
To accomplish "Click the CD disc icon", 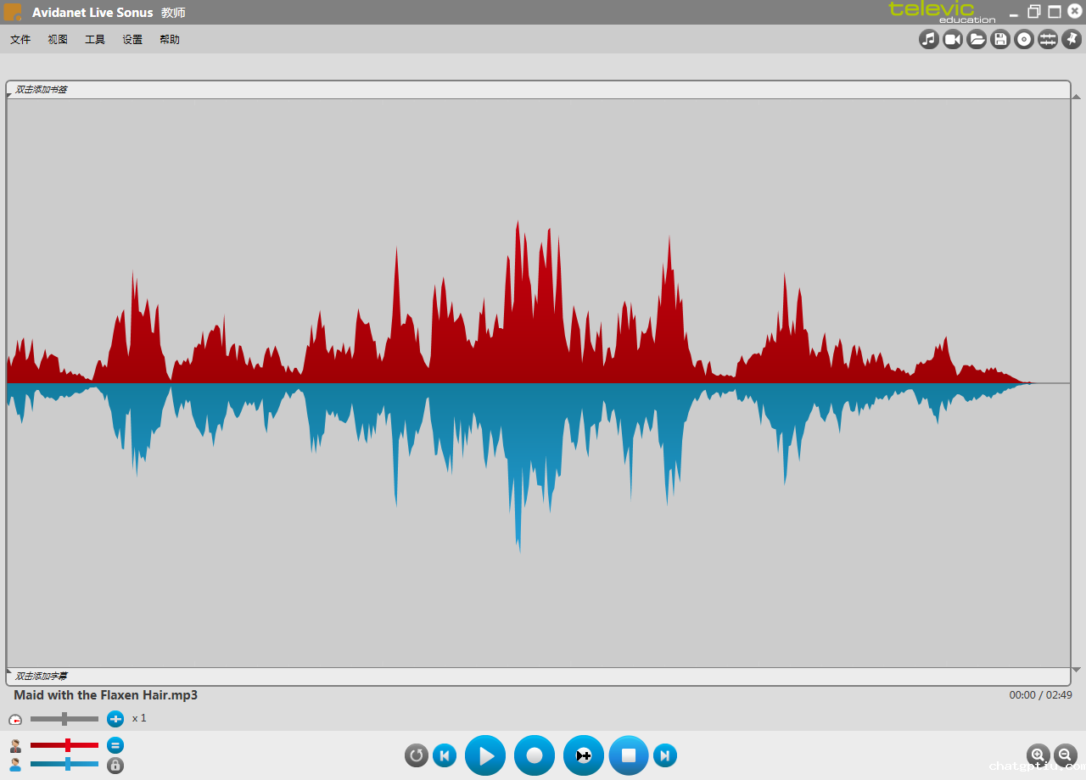I will pos(1024,39).
